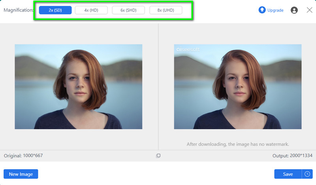
Task: Click the blue Upgrade arrow icon
Action: click(x=262, y=10)
